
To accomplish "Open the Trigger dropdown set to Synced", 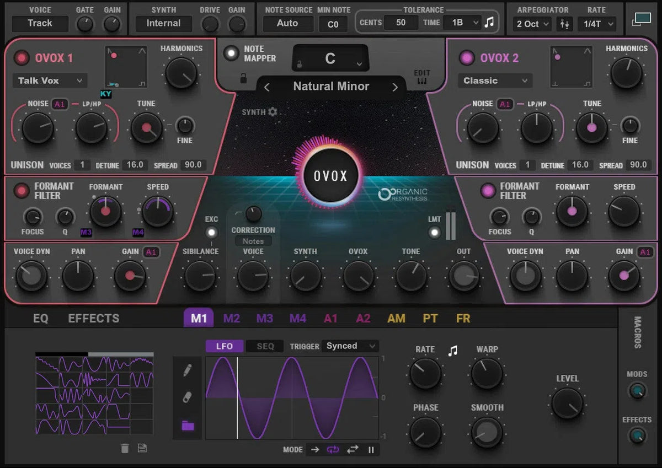I will click(x=350, y=346).
